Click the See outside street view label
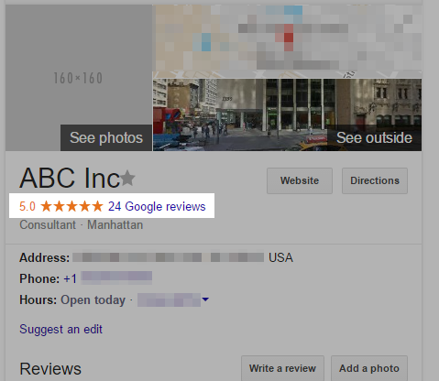 [374, 137]
